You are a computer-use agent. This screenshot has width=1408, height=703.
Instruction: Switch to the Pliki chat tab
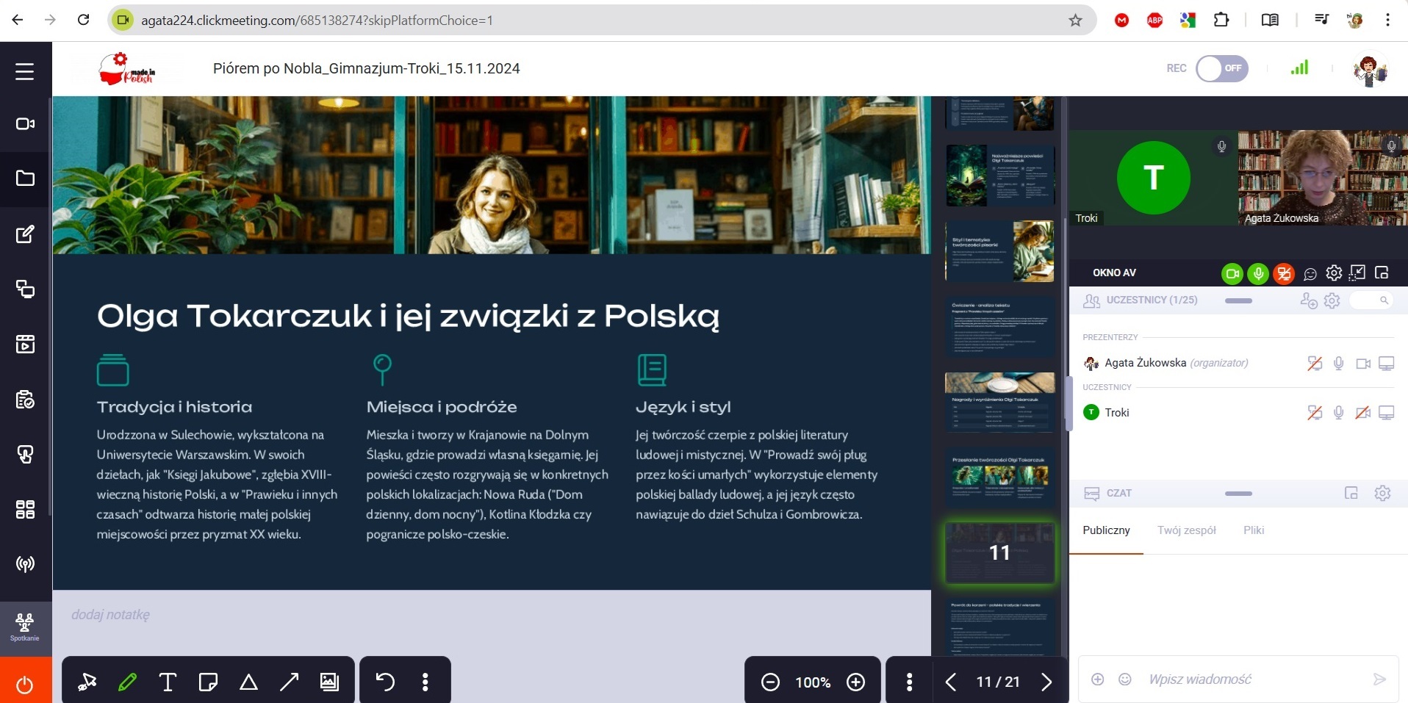point(1254,530)
